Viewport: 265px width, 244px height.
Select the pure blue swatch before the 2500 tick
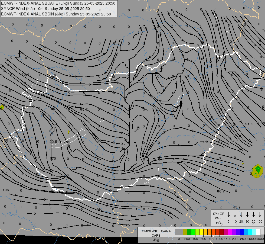[x=242, y=232]
